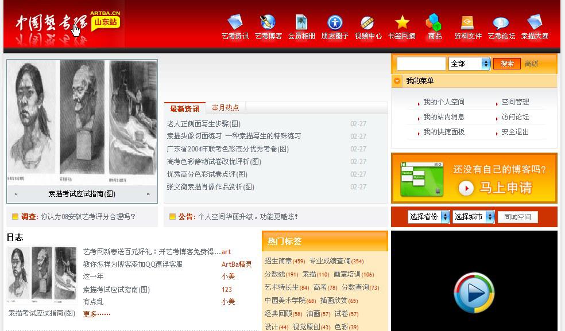
Task: Click the 马上申请 play arrow icon
Action: click(466, 188)
